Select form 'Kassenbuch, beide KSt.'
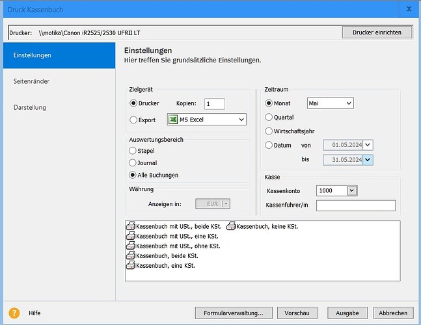Image resolution: width=421 pixels, height=325 pixels. point(167,256)
